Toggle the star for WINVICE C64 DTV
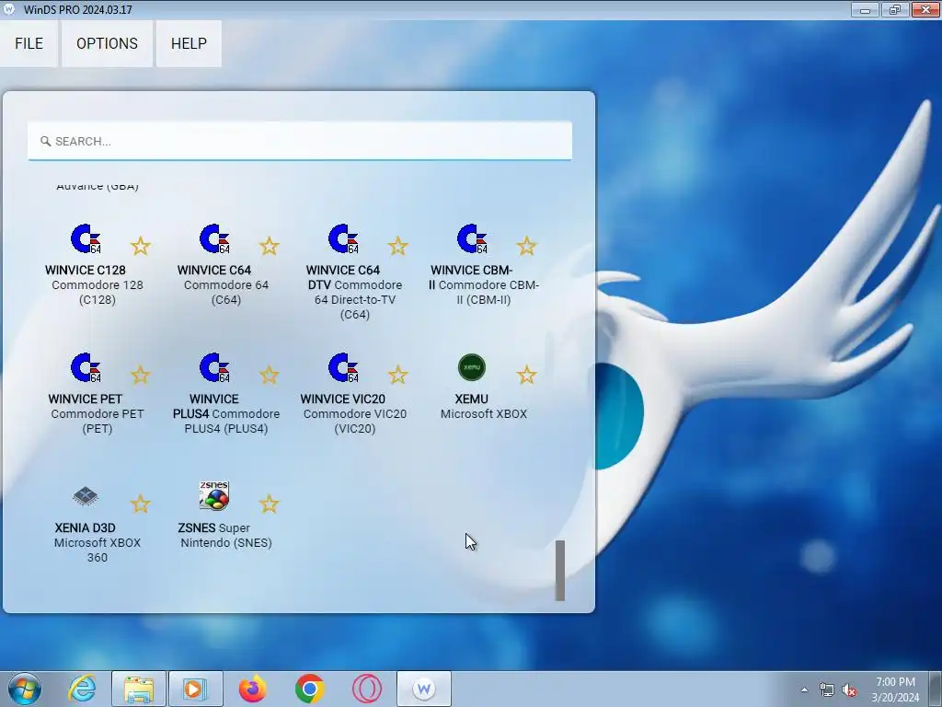This screenshot has width=942, height=707. click(397, 246)
